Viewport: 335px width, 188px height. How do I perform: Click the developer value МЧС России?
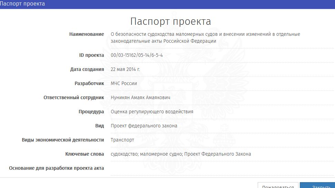tap(124, 83)
